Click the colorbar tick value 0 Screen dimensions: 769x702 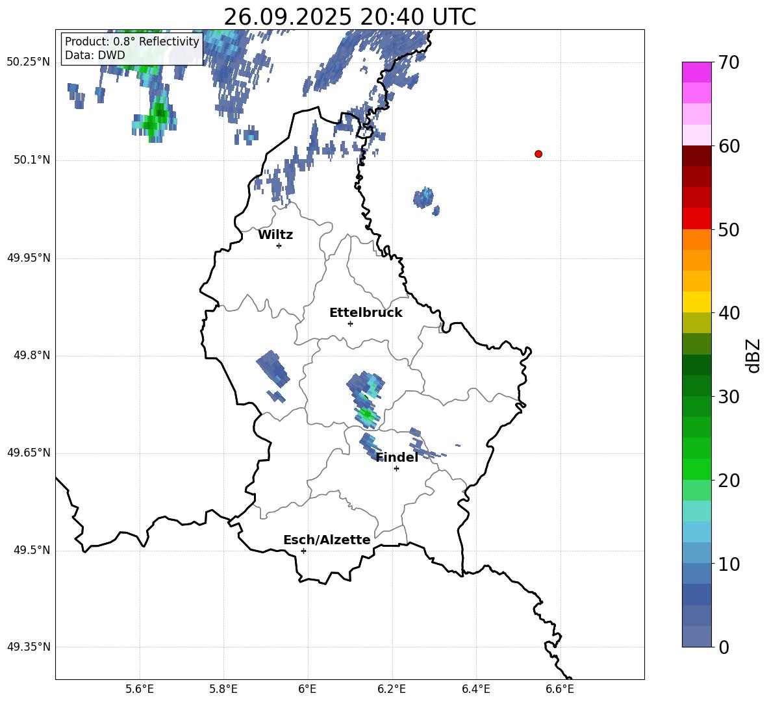[x=724, y=647]
